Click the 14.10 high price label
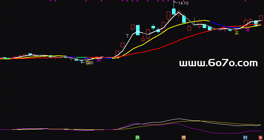264x140 pixels. point(183,3)
